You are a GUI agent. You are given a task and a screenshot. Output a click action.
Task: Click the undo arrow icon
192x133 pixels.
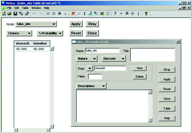click(34, 14)
